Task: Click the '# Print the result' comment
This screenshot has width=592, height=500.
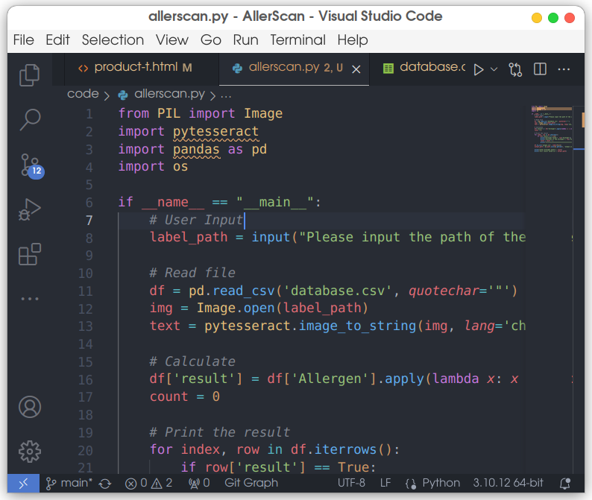Action: click(x=220, y=432)
